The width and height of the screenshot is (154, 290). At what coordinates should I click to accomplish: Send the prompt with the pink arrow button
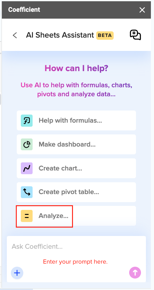click(135, 272)
